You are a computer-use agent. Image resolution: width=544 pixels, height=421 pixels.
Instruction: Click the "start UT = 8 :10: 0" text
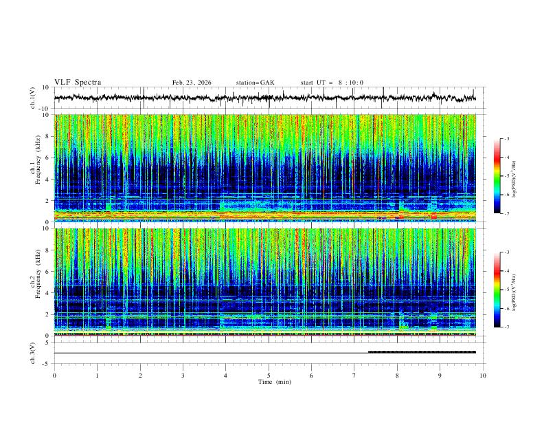(332, 83)
